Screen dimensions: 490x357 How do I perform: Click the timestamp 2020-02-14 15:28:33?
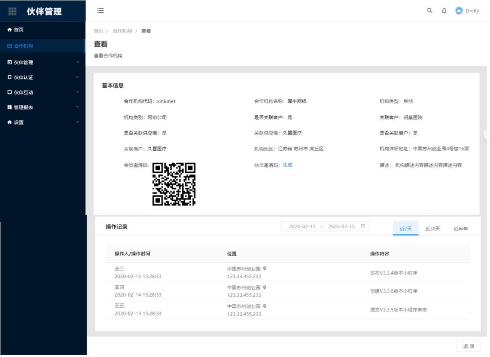point(138,295)
